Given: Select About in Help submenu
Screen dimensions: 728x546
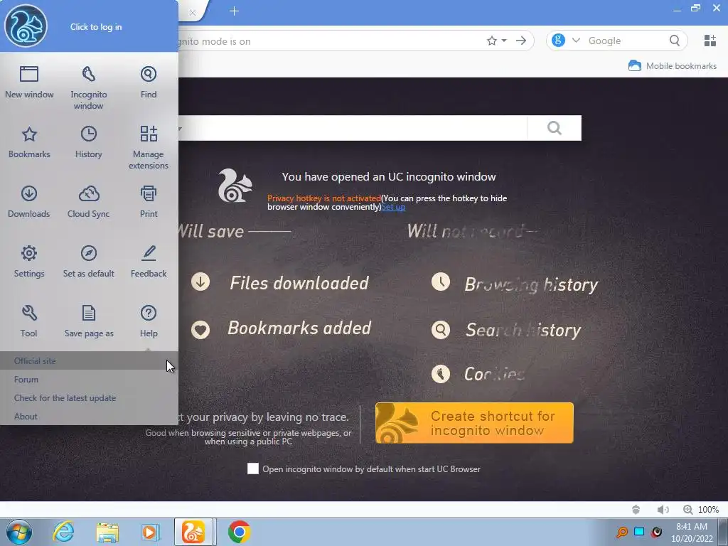Looking at the screenshot, I should pos(89,417).
